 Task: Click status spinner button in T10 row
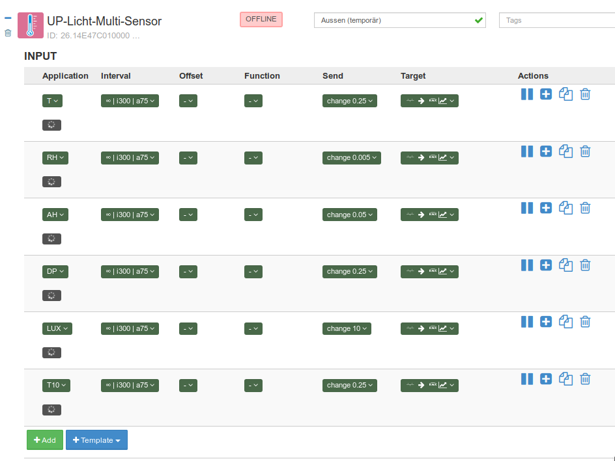51,410
